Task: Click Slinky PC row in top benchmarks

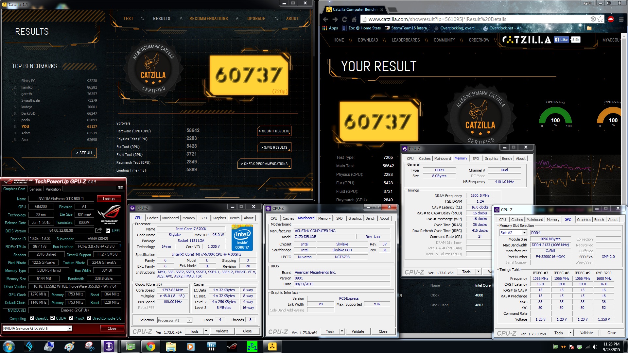Action: (55, 81)
